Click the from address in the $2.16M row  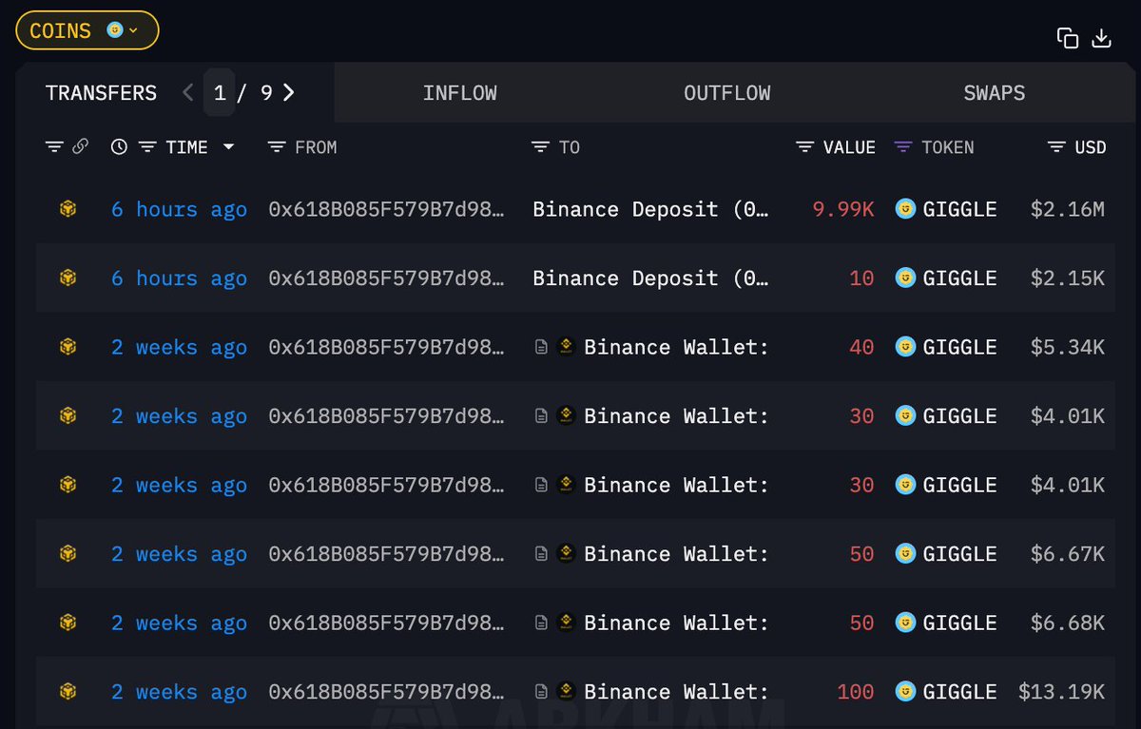pyautogui.click(x=387, y=209)
